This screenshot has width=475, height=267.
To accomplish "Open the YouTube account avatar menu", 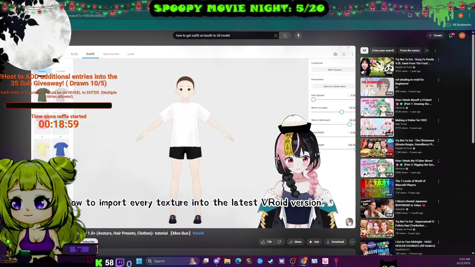I will 462,36.
